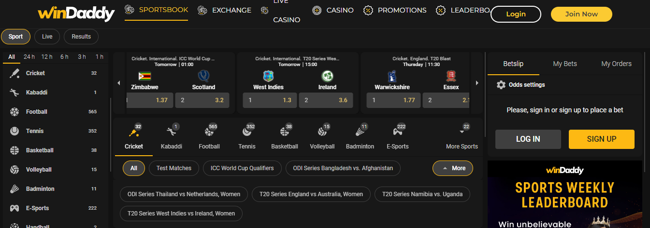Toggle the Results filter pill

[x=81, y=37]
